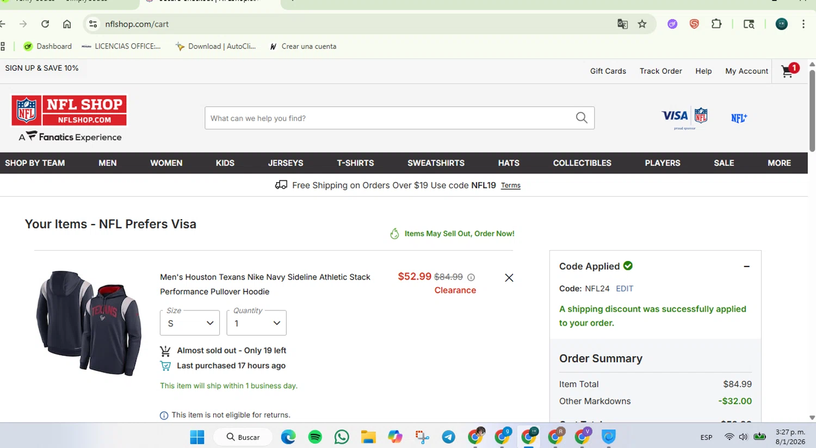
Task: Remove the Texans hoodie with X
Action: (x=509, y=278)
